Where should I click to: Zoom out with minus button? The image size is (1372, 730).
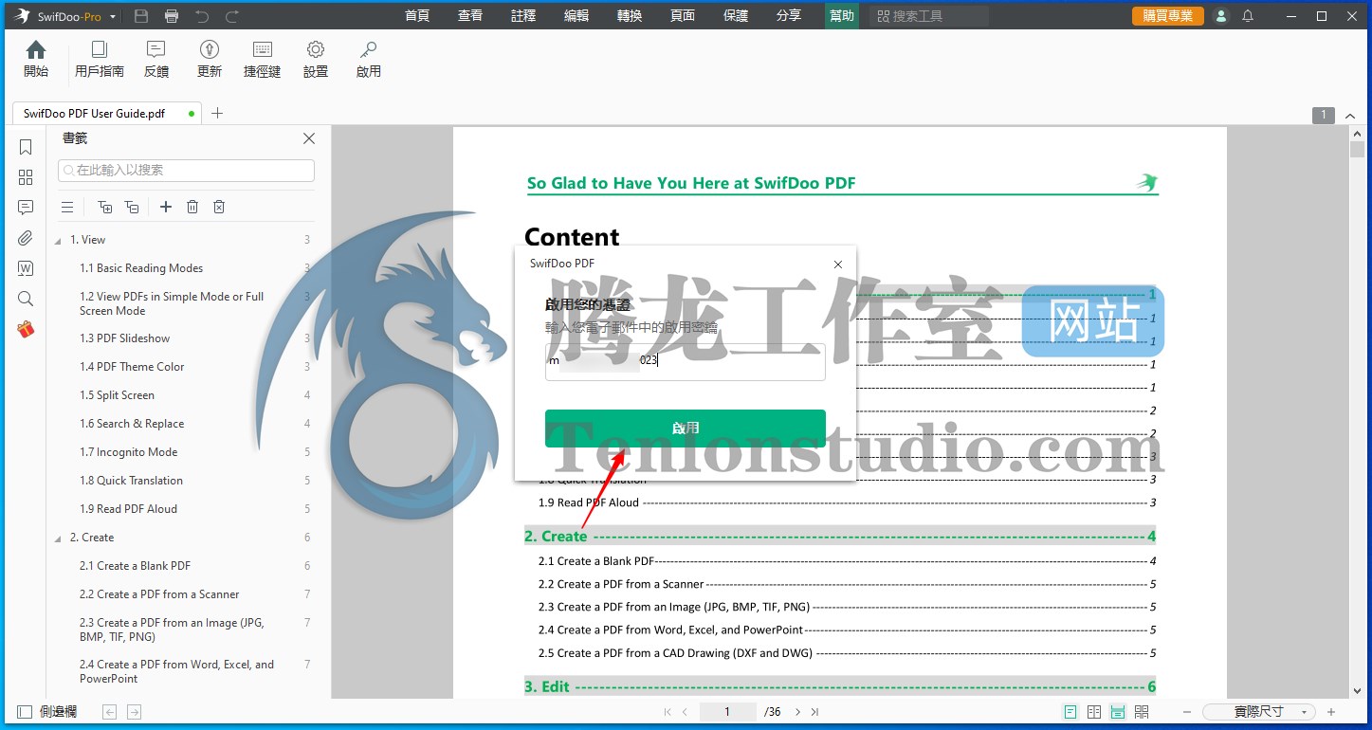pos(1186,711)
